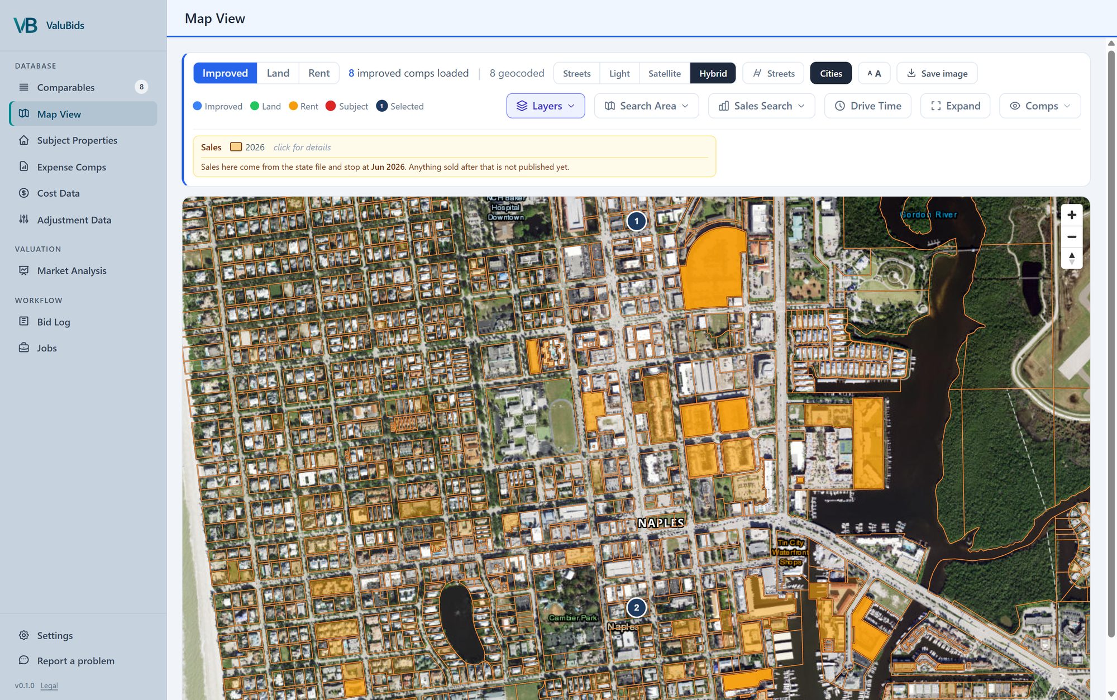This screenshot has height=700, width=1117.
Task: Toggle label text size AA button
Action: [x=873, y=73]
